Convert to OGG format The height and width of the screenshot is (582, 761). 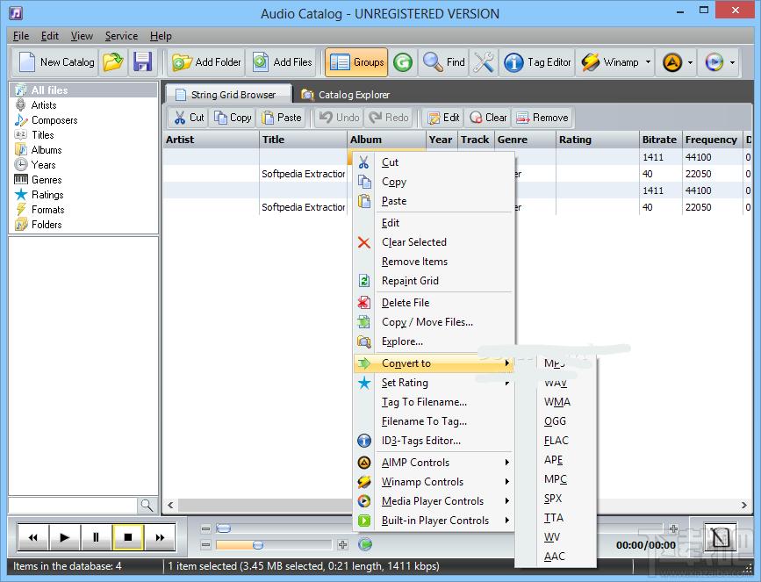[x=556, y=420]
